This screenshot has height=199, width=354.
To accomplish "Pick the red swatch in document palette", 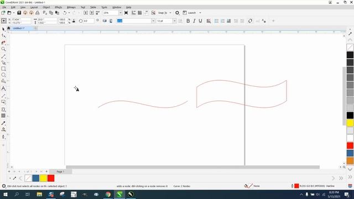I will pyautogui.click(x=51, y=178).
